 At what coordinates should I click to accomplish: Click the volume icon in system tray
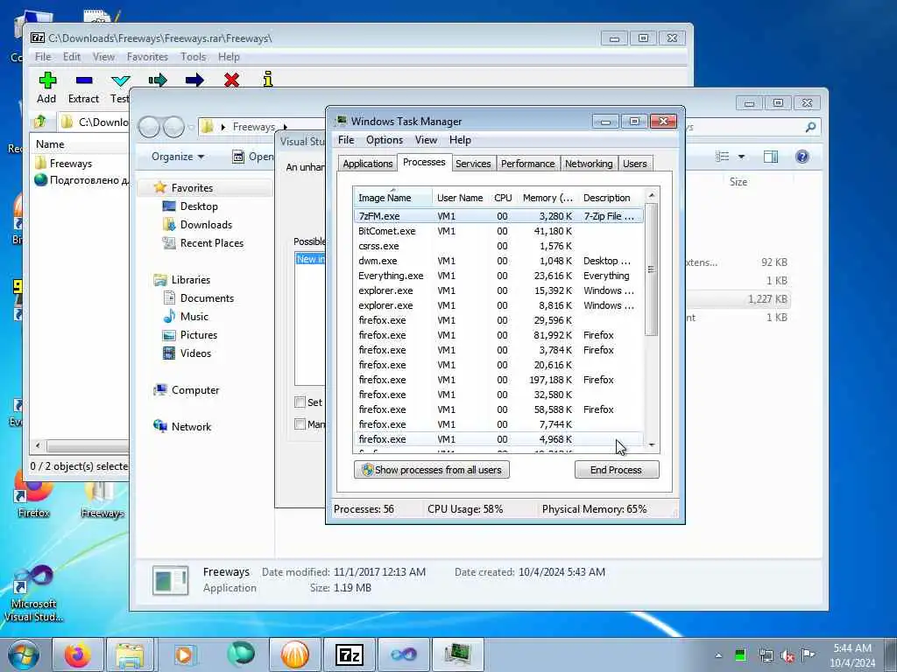tap(788, 655)
